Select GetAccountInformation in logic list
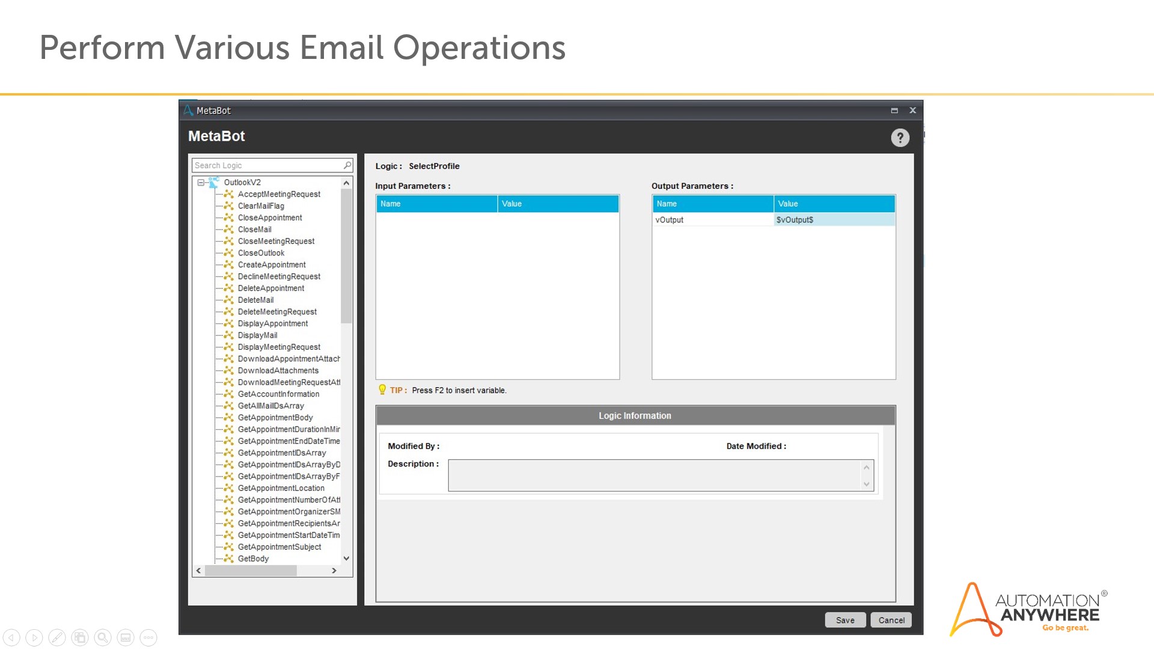The image size is (1154, 649). 278,394
